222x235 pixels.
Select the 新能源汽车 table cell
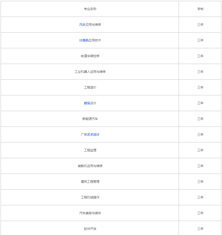tap(90, 119)
